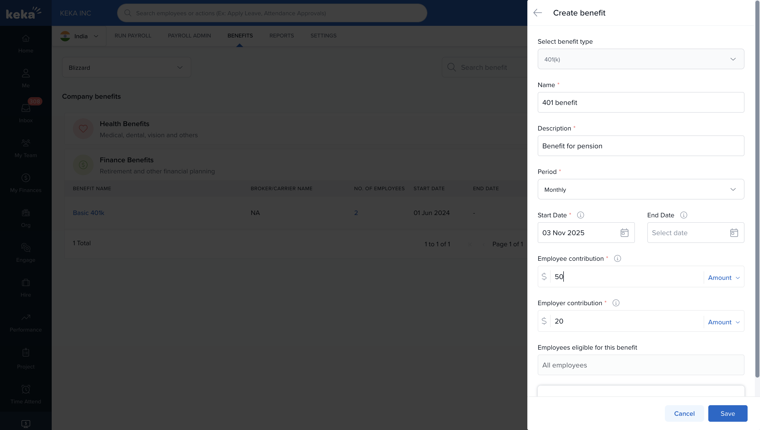This screenshot has width=760, height=430.
Task: Click the Employee contribution info icon
Action: (617, 258)
